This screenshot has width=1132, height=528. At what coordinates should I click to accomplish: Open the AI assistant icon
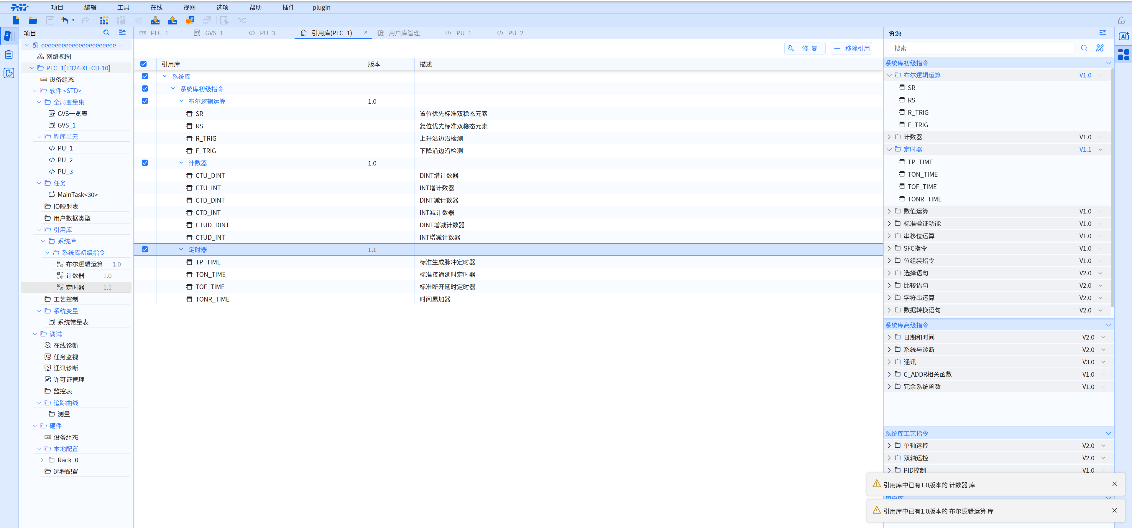coord(1123,37)
